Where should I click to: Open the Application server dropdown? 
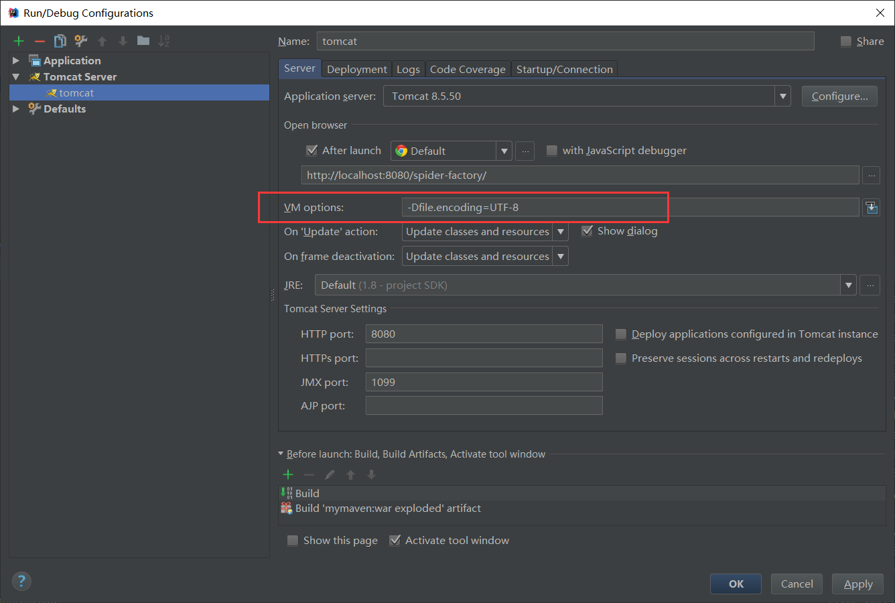[x=782, y=96]
